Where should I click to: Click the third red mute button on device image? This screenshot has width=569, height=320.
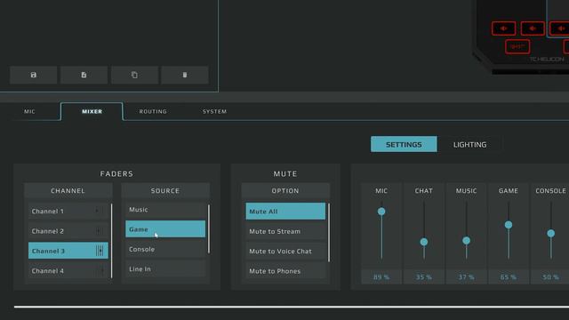[x=560, y=28]
